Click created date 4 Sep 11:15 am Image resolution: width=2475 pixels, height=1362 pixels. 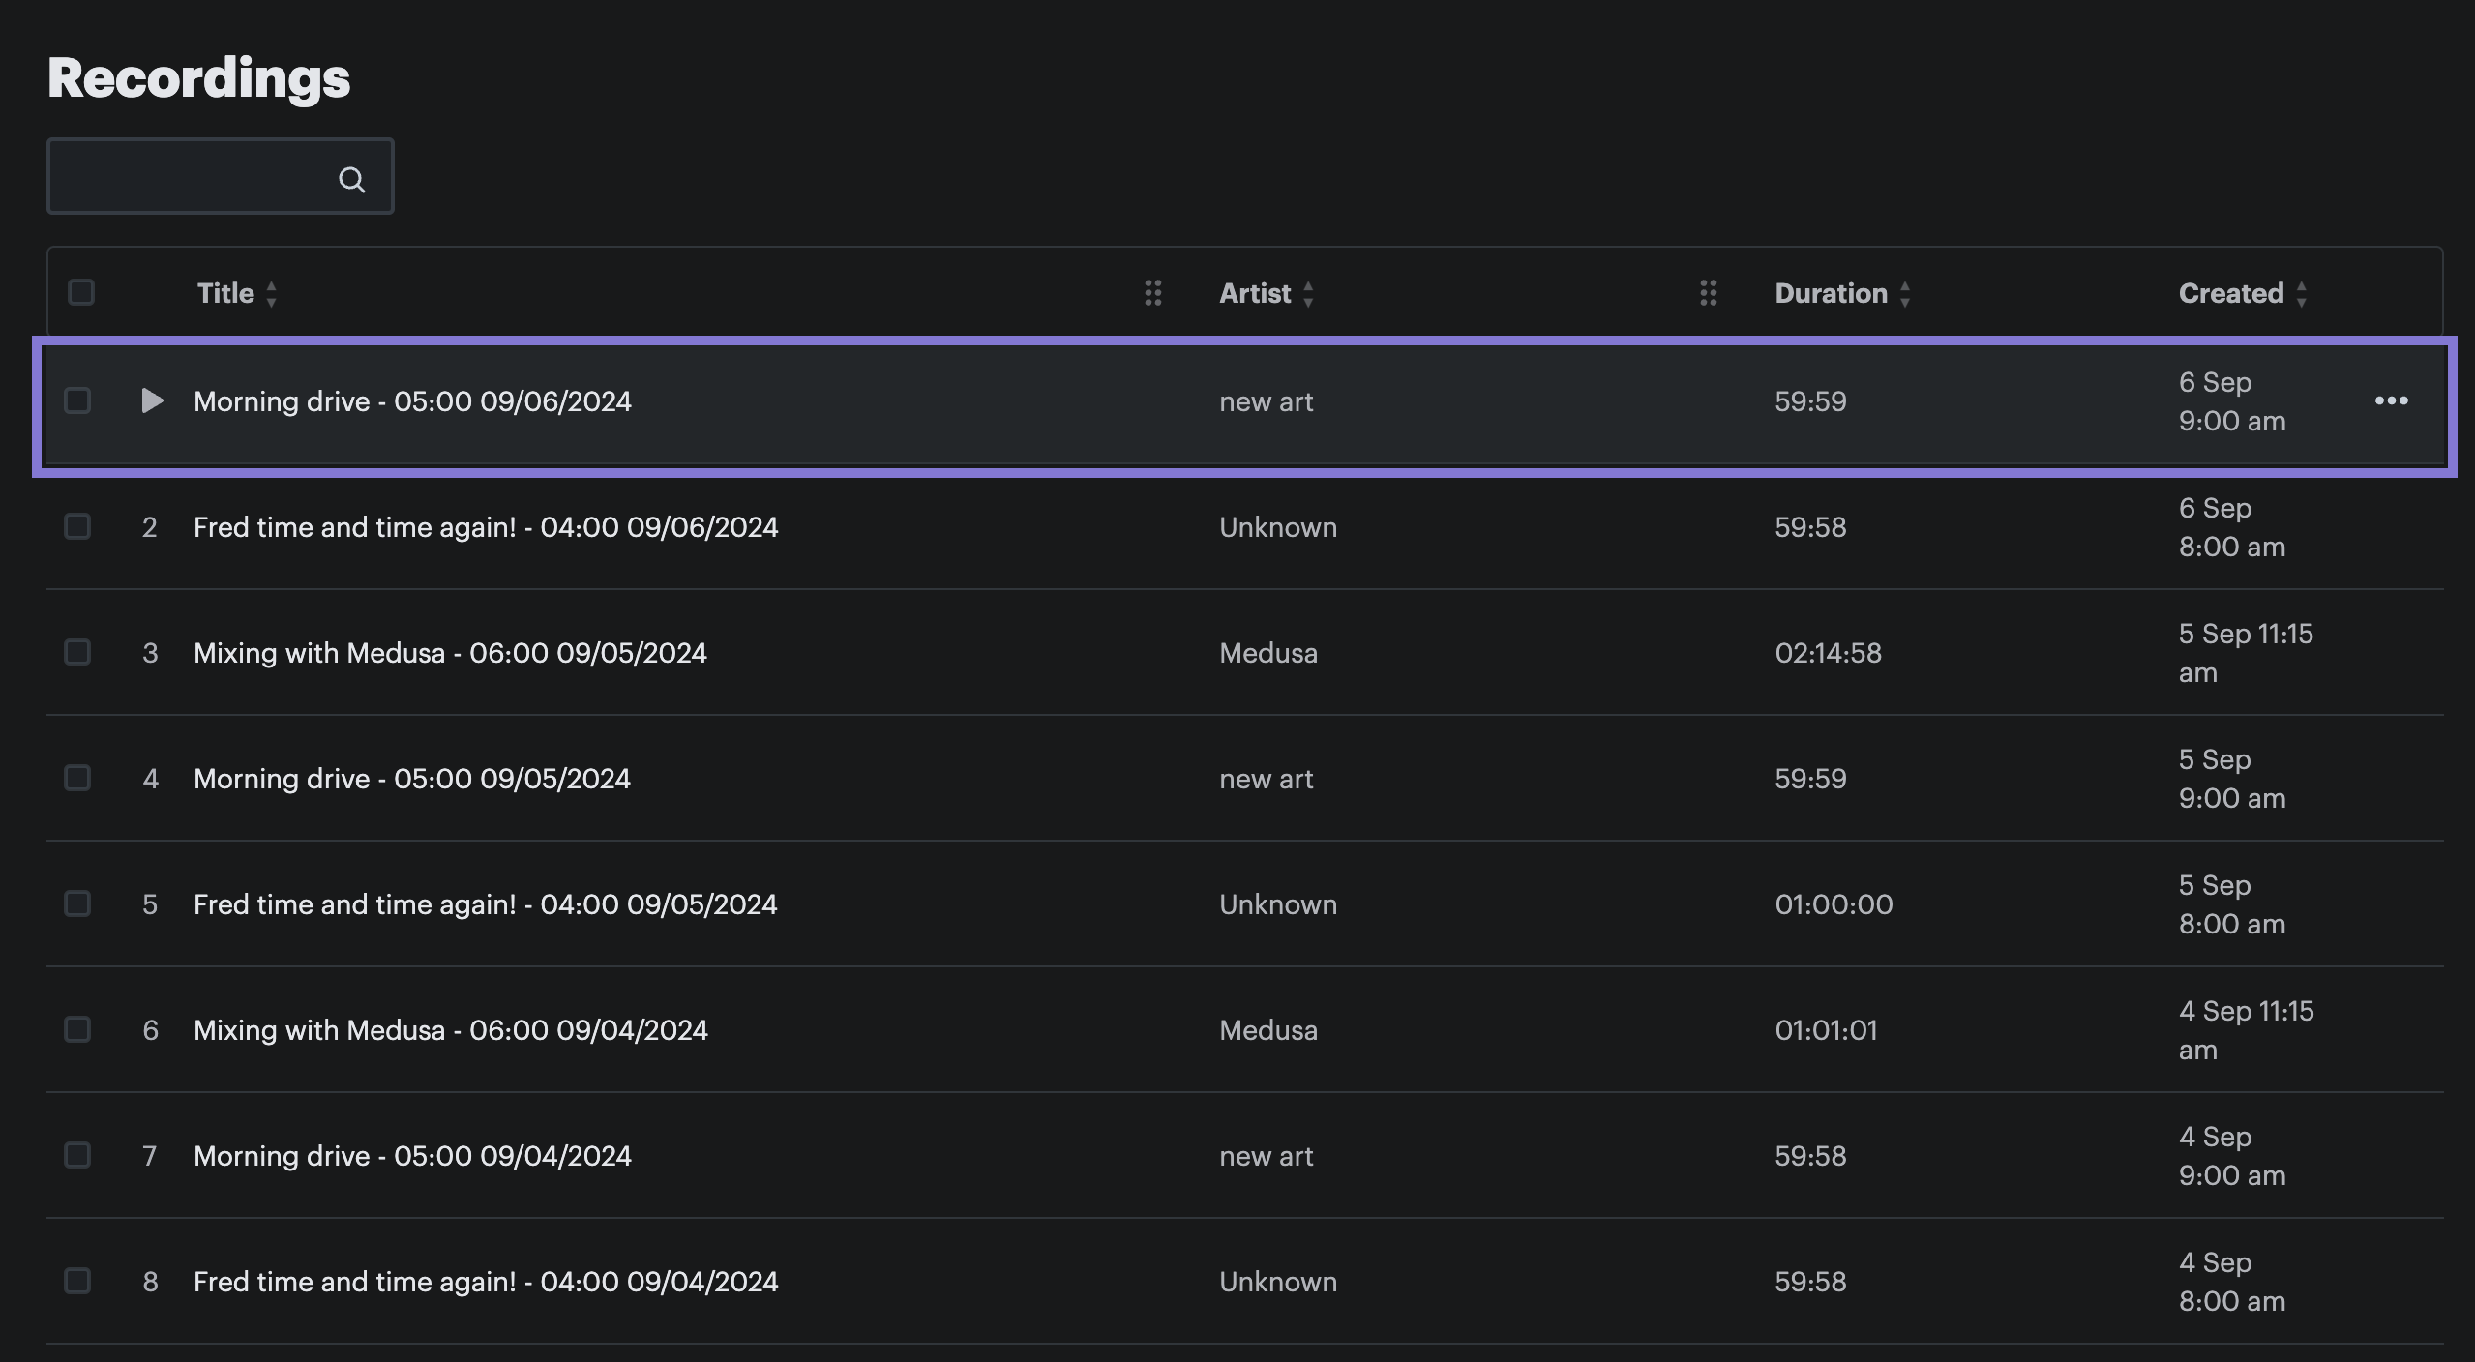point(2246,1030)
